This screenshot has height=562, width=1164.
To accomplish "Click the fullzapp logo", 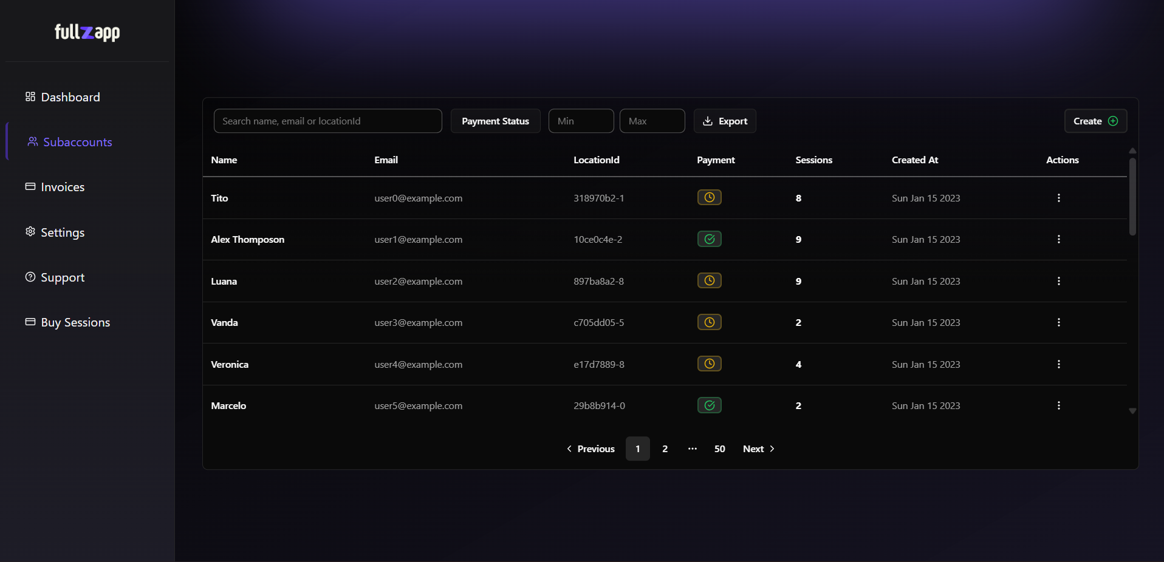I will tap(87, 32).
